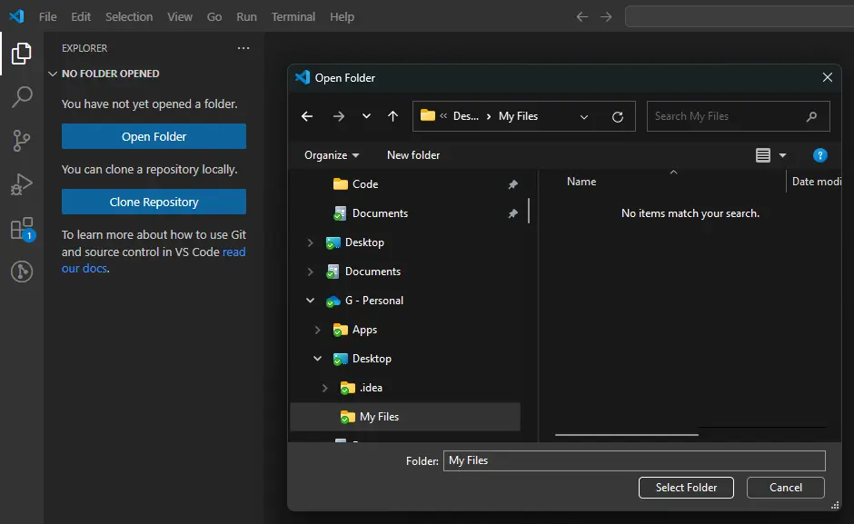
Task: Collapse the G - Personal tree node
Action: 310,300
